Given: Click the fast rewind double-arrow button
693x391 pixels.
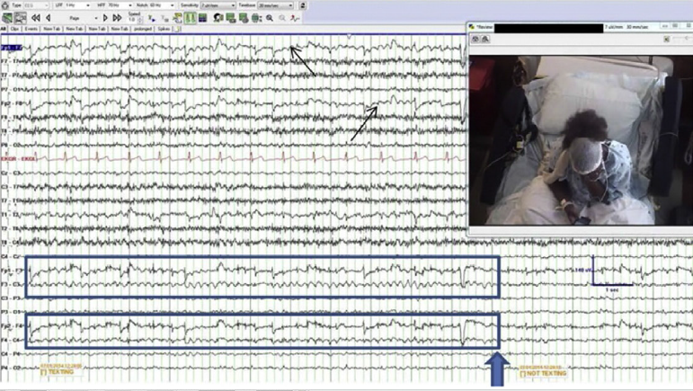Looking at the screenshot, I should [x=35, y=17].
